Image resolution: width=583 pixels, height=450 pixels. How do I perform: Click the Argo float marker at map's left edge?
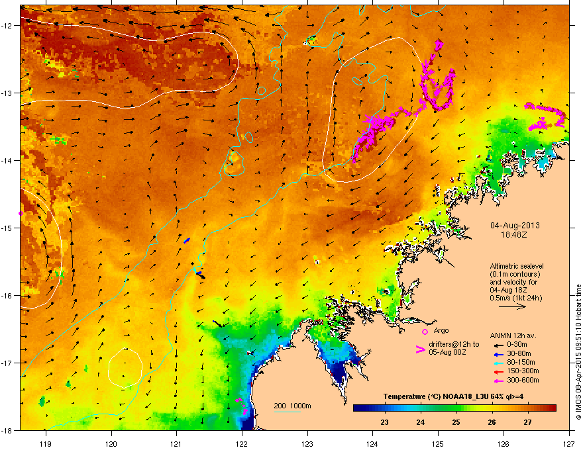tap(21, 214)
